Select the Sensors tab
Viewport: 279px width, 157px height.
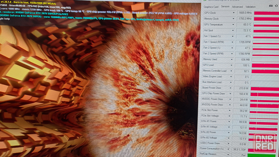[x=225, y=7]
